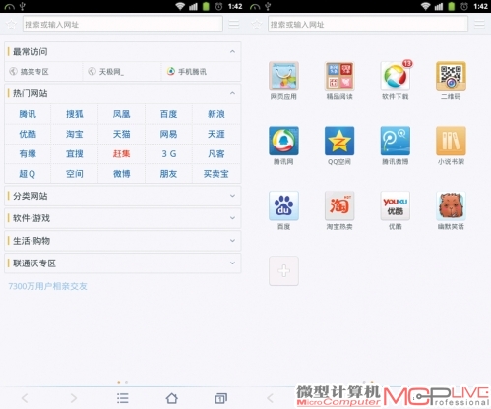Collapse the 最常访问 section
491x409 pixels.
tap(232, 51)
